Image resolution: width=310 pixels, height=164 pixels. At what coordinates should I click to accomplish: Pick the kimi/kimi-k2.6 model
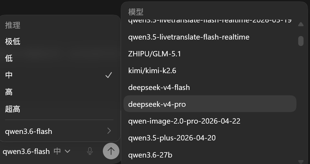point(210,70)
